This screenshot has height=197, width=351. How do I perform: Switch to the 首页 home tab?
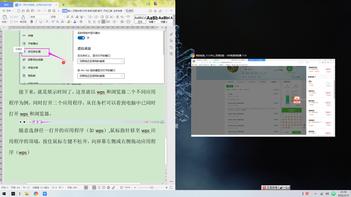click(6, 5)
